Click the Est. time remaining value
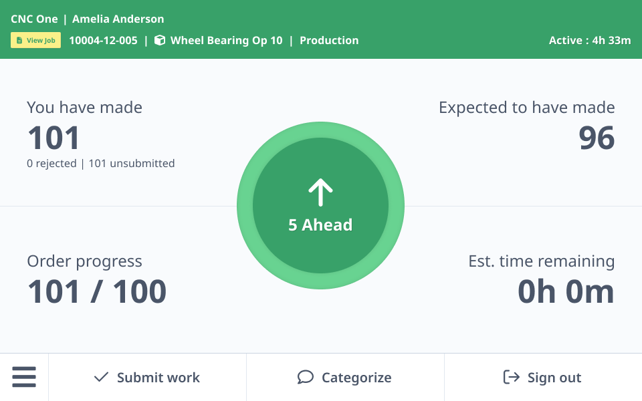The image size is (642, 401). tap(566, 291)
